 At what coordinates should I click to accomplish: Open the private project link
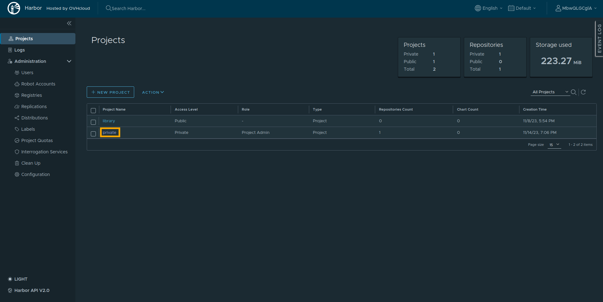(109, 133)
